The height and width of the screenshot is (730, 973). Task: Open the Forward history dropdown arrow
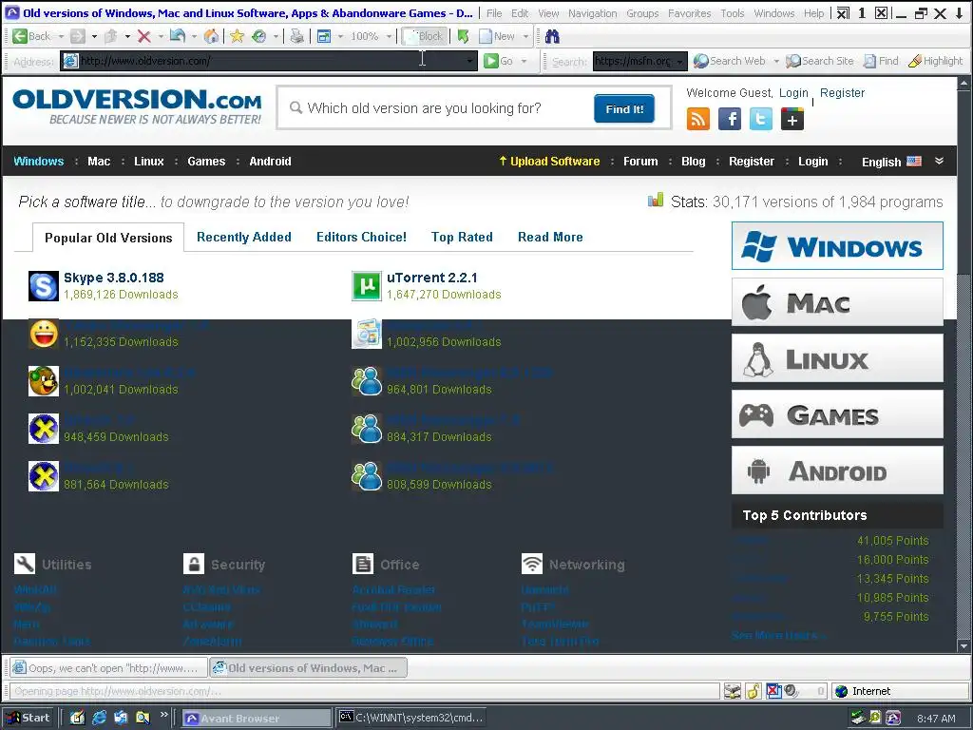pos(94,37)
